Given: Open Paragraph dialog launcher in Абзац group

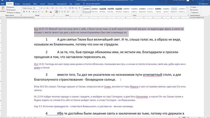Looking at the screenshot, I should [x=81, y=15].
